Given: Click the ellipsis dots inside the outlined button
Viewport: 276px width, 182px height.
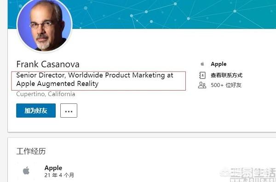Looking at the screenshot, I should [x=69, y=112].
